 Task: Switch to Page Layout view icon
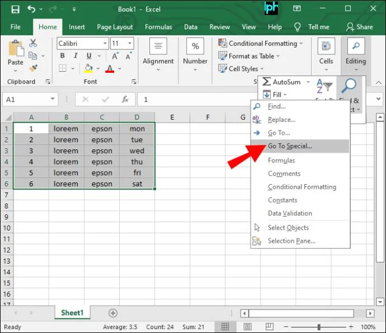247,327
